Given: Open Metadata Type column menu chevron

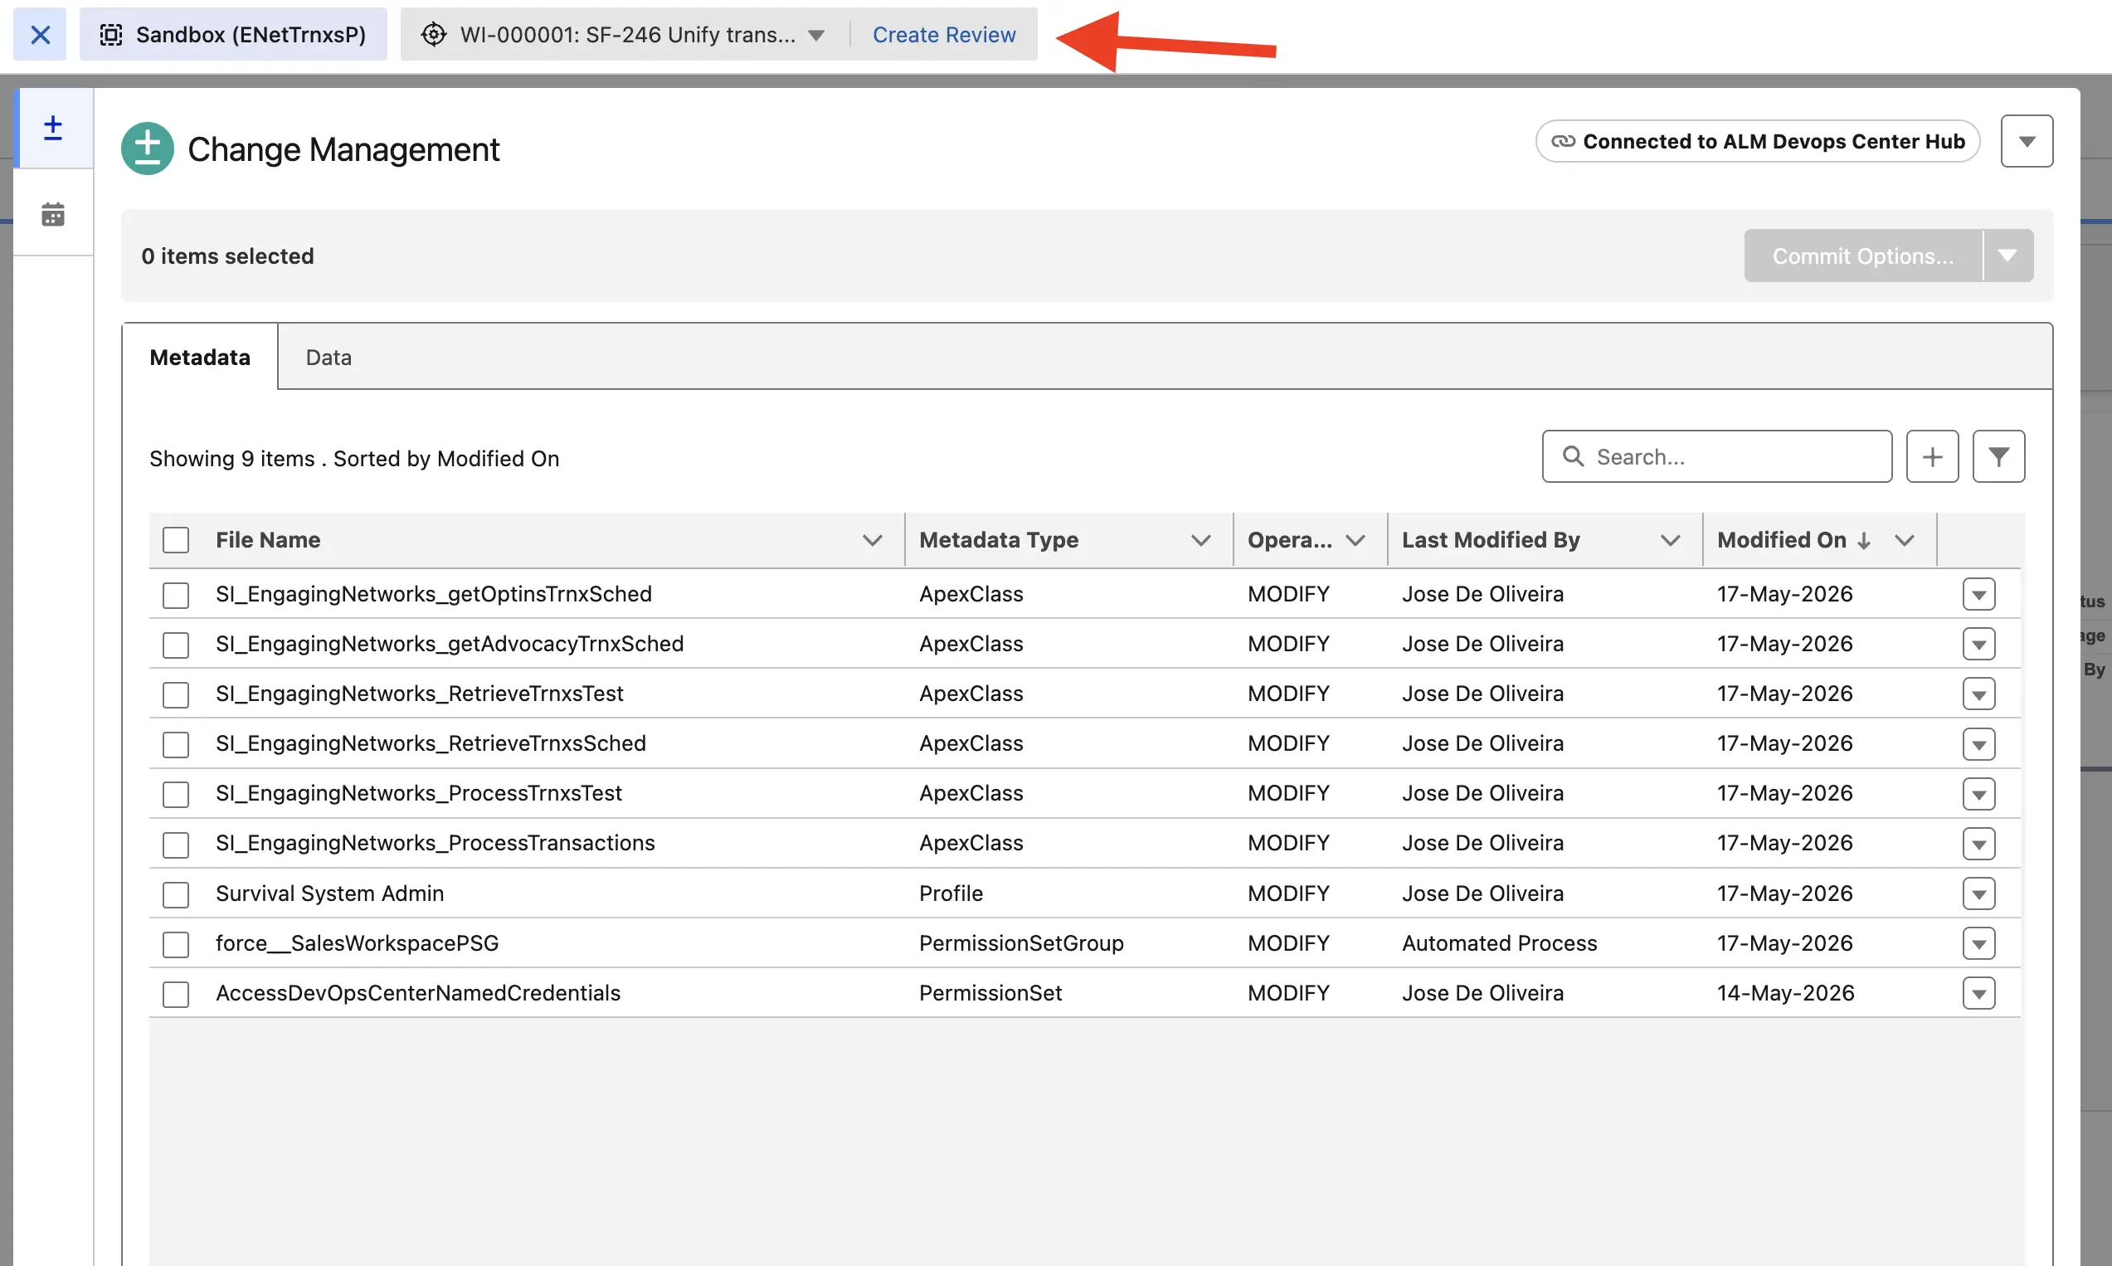Looking at the screenshot, I should (1201, 540).
